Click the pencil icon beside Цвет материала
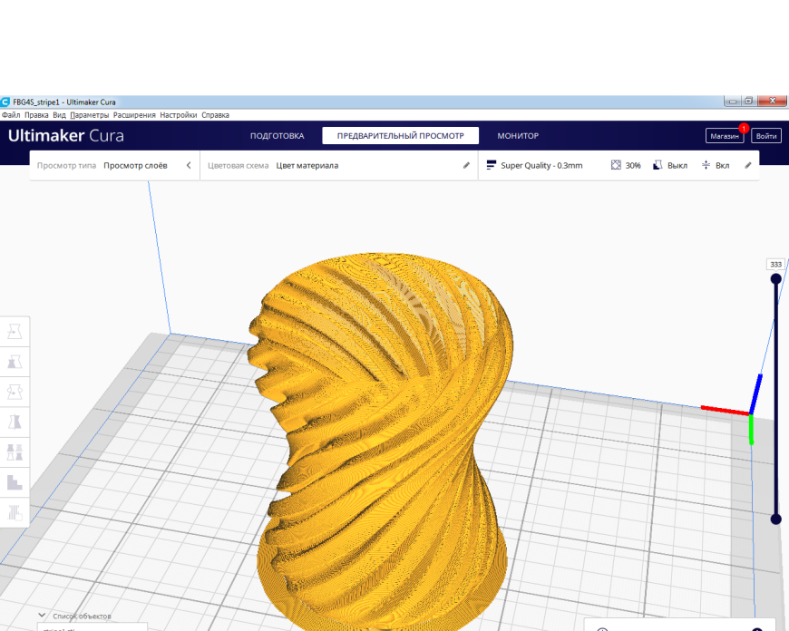This screenshot has width=789, height=631. 466,165
